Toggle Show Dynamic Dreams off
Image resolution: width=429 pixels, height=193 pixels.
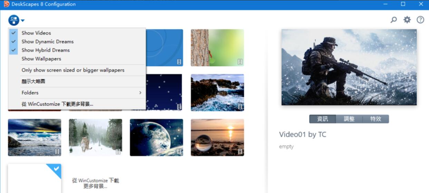pos(47,42)
